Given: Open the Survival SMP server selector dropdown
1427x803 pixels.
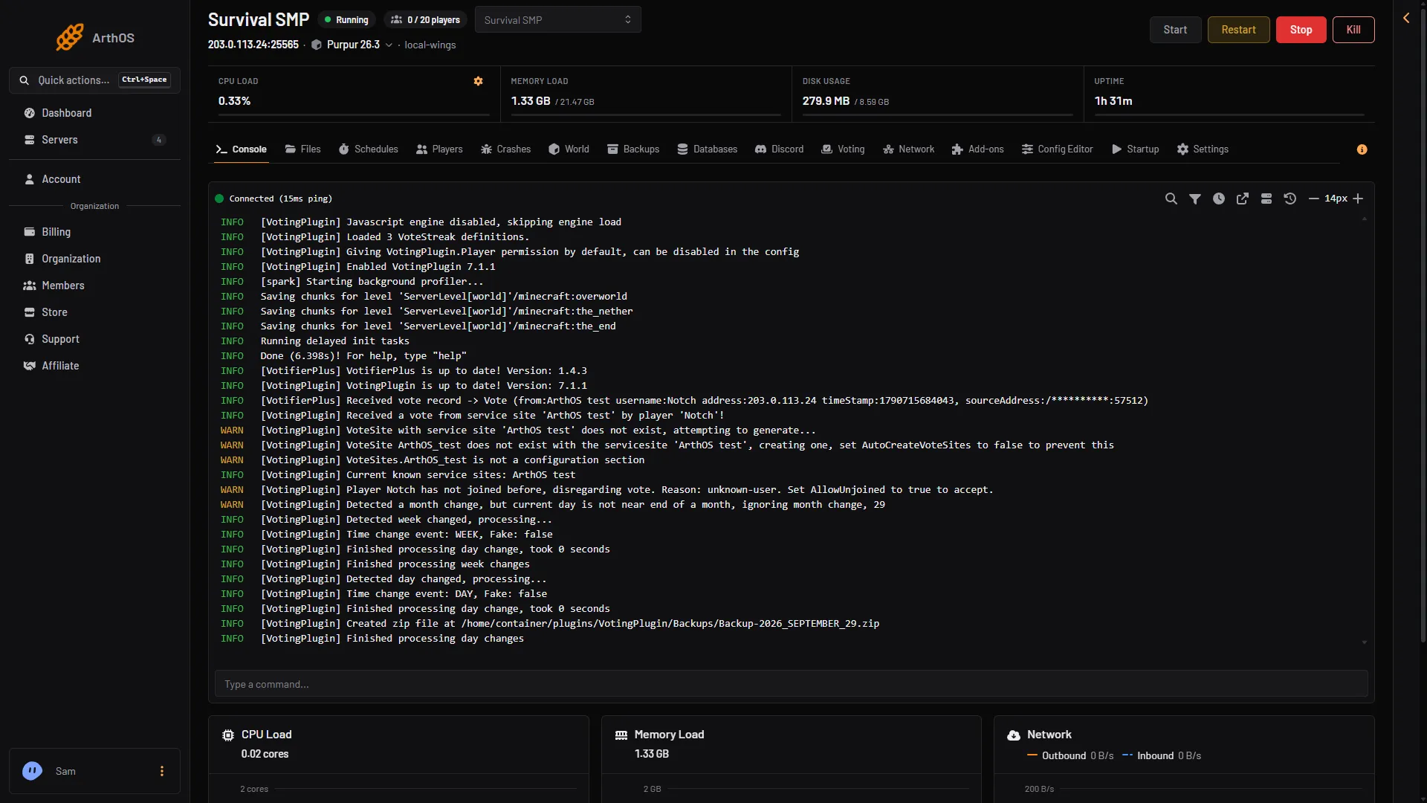Looking at the screenshot, I should tap(557, 20).
